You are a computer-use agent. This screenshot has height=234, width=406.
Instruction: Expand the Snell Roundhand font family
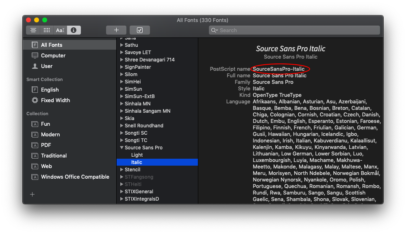click(122, 126)
